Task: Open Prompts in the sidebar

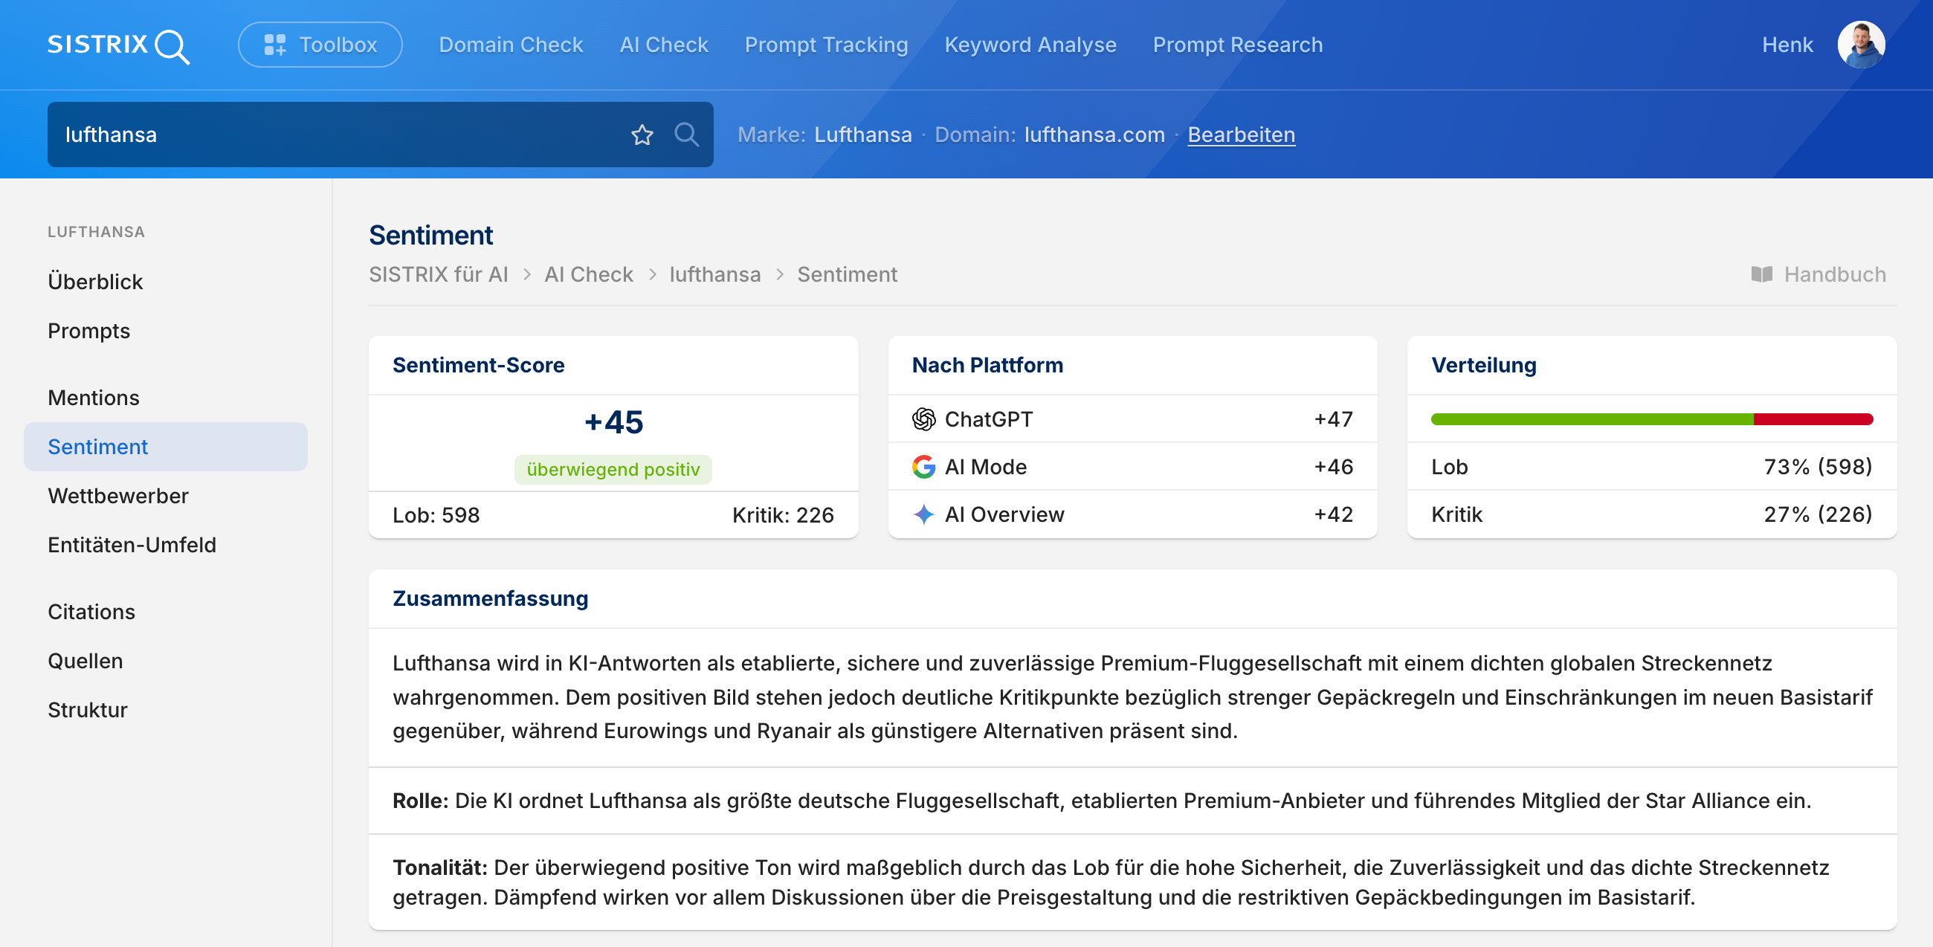Action: 88,331
